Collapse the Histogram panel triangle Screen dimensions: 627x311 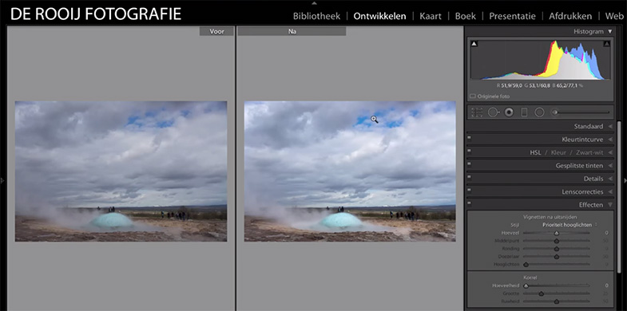pyautogui.click(x=609, y=31)
